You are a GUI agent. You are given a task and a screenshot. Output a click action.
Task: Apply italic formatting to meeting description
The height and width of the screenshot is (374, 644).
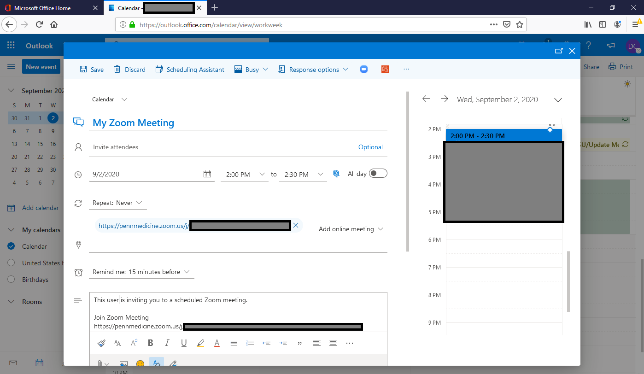[167, 343]
